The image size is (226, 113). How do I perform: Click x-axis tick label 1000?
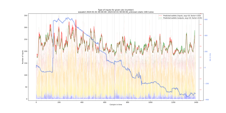coord(150,102)
